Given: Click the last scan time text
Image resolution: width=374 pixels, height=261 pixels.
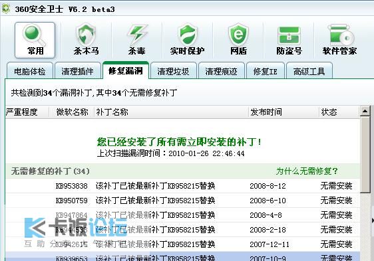Looking at the screenshot, I should [x=171, y=153].
